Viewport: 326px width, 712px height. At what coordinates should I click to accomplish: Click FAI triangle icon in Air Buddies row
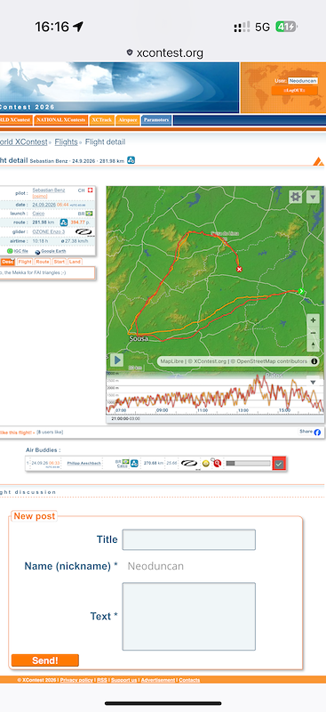pos(134,464)
